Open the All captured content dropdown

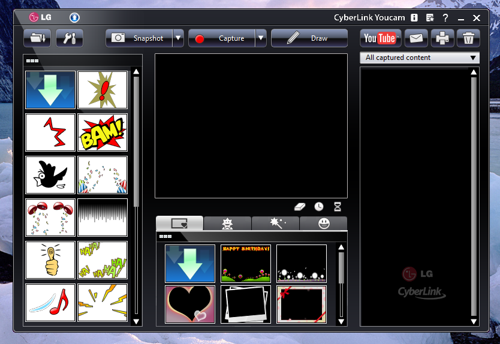[420, 58]
